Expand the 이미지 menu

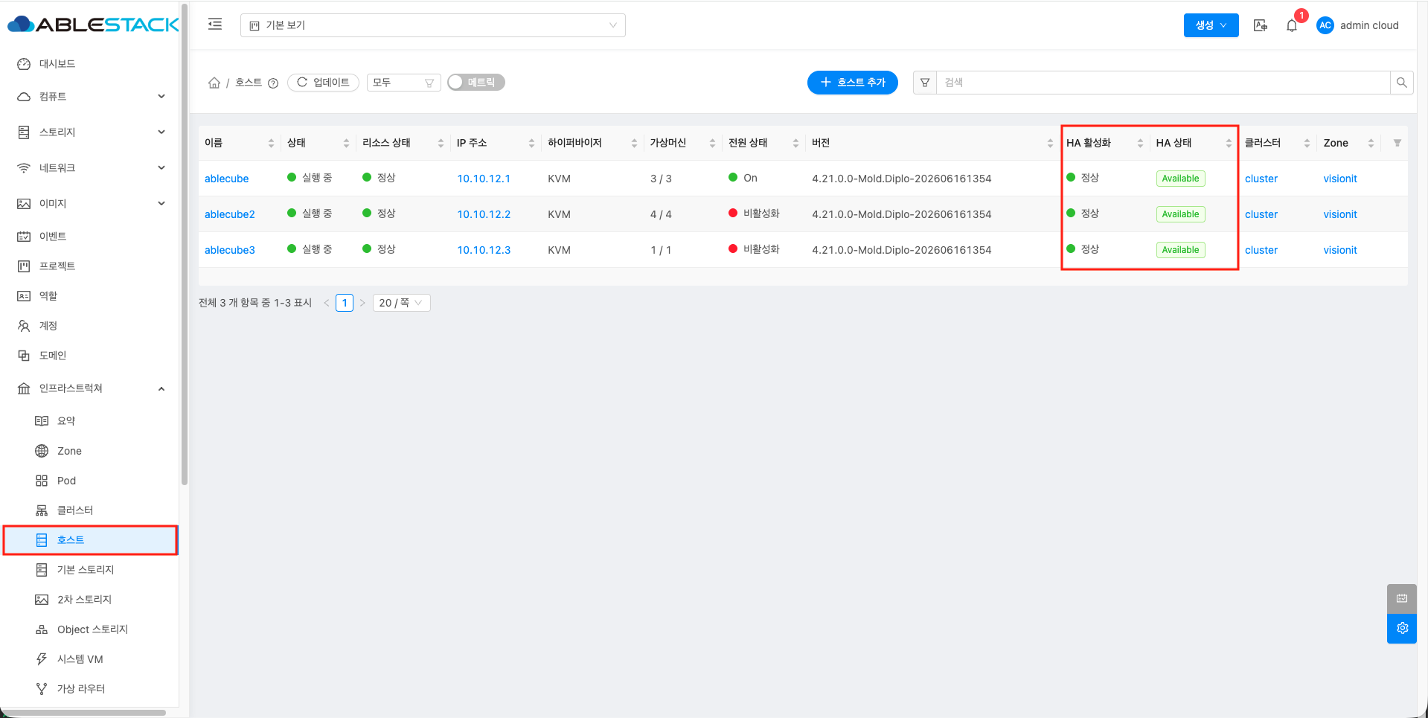point(89,204)
